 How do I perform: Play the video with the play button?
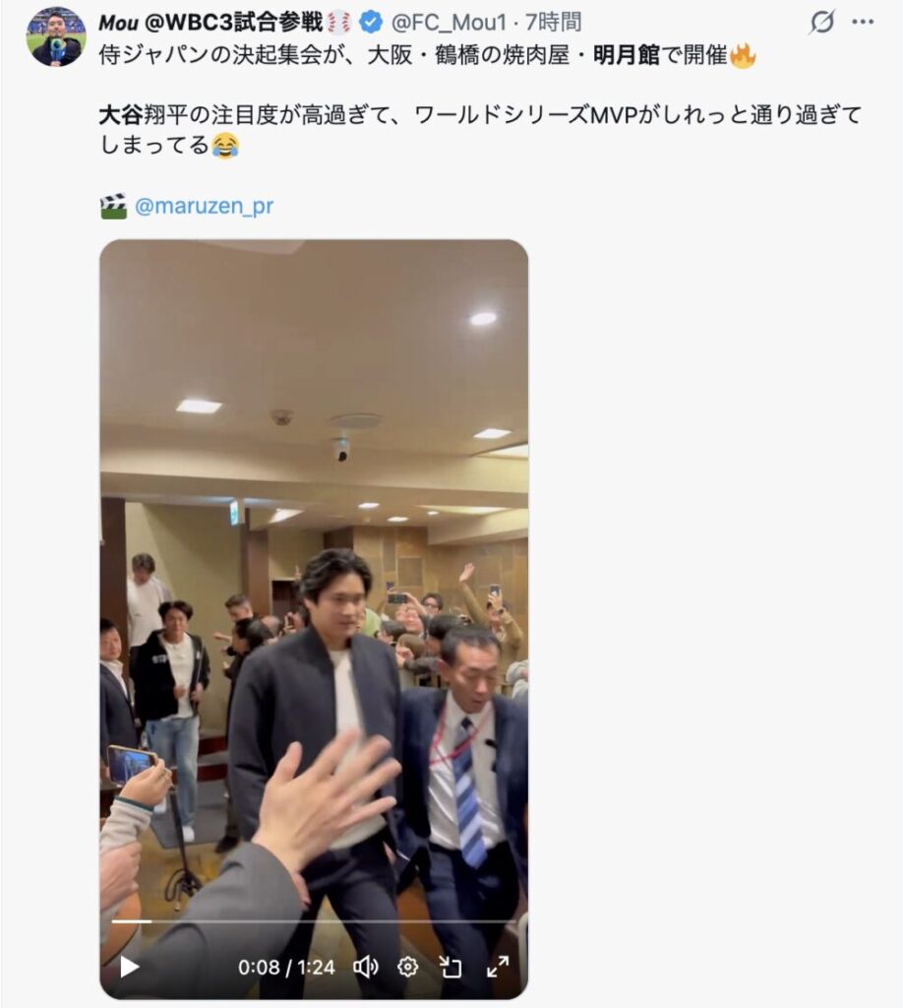click(x=130, y=967)
